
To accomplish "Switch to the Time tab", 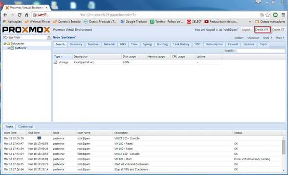I will tap(134, 44).
